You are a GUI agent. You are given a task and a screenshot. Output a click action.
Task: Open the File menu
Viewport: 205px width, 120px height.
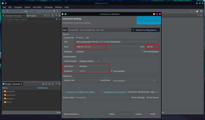(x=4, y=7)
